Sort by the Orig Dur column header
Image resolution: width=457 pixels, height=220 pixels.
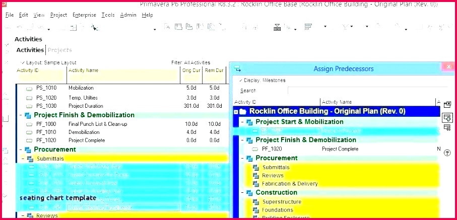pos(190,70)
